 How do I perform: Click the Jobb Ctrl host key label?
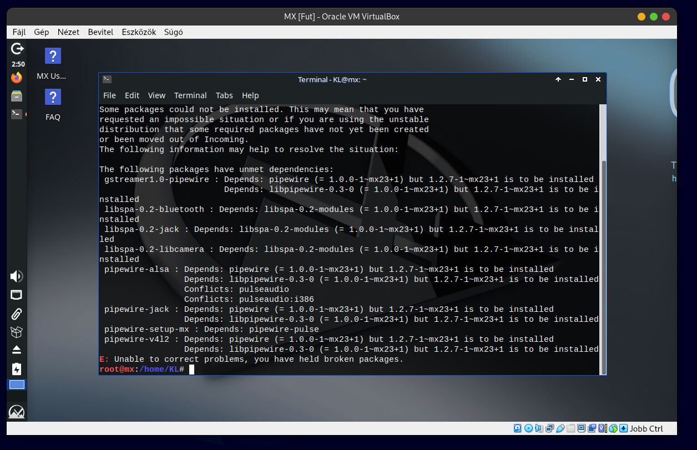pos(646,428)
